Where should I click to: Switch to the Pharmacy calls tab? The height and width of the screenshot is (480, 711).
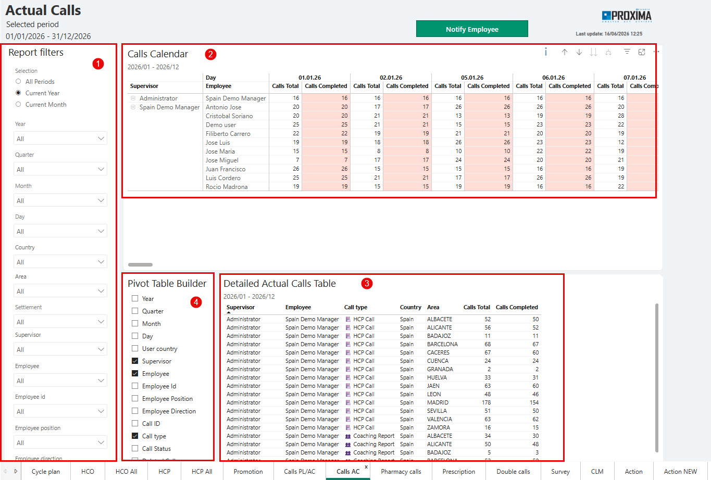click(401, 472)
